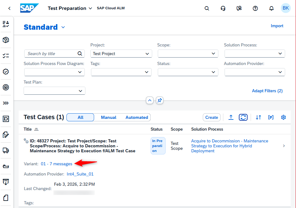Click Adapt Filters (2)

(267, 91)
